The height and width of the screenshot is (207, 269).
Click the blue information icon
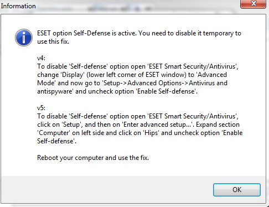[24, 38]
